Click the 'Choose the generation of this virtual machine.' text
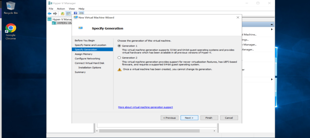 [144, 41]
